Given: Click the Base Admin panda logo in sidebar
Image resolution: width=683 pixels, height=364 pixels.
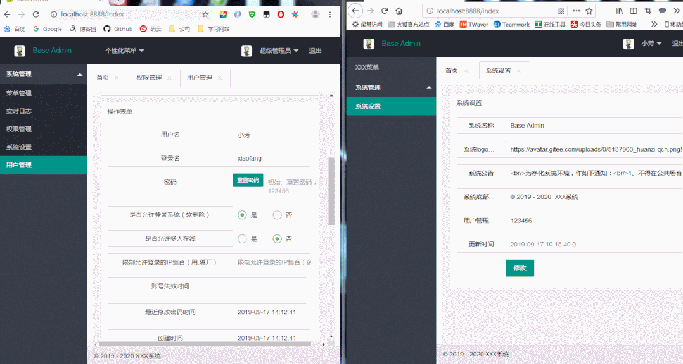Looking at the screenshot, I should [x=20, y=51].
